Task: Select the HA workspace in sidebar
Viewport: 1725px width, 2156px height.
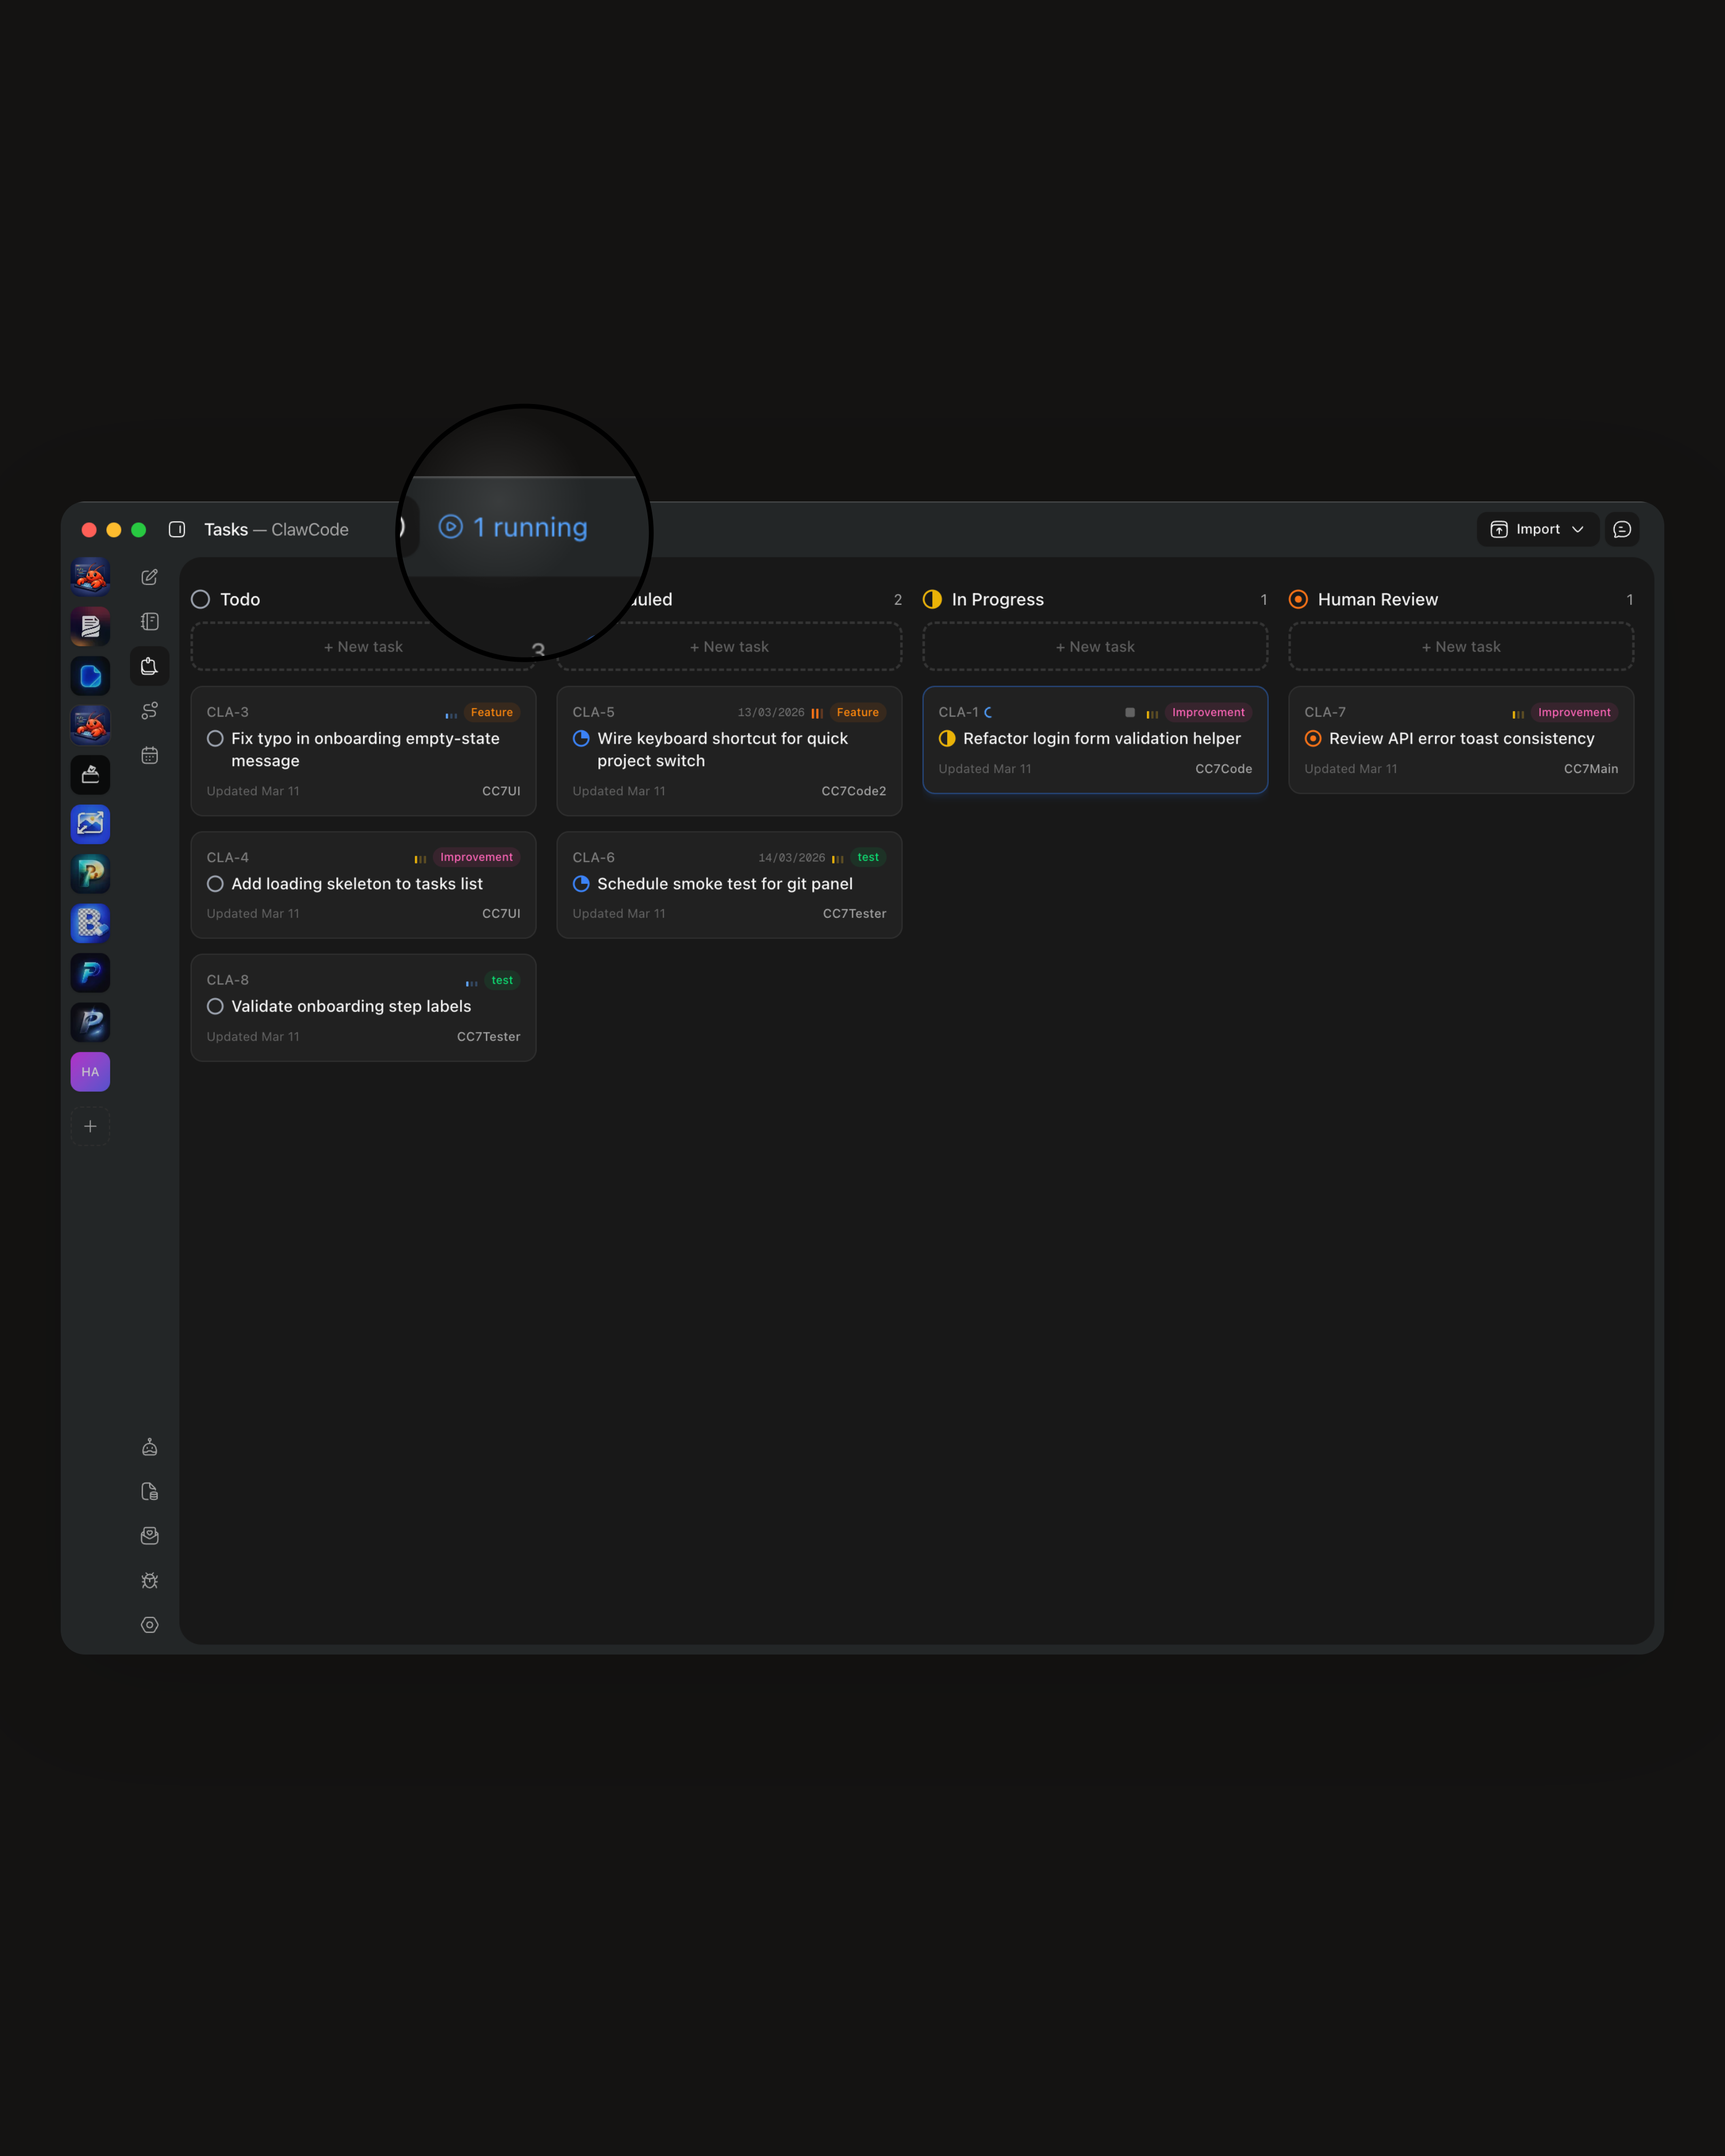Action: 90,1072
